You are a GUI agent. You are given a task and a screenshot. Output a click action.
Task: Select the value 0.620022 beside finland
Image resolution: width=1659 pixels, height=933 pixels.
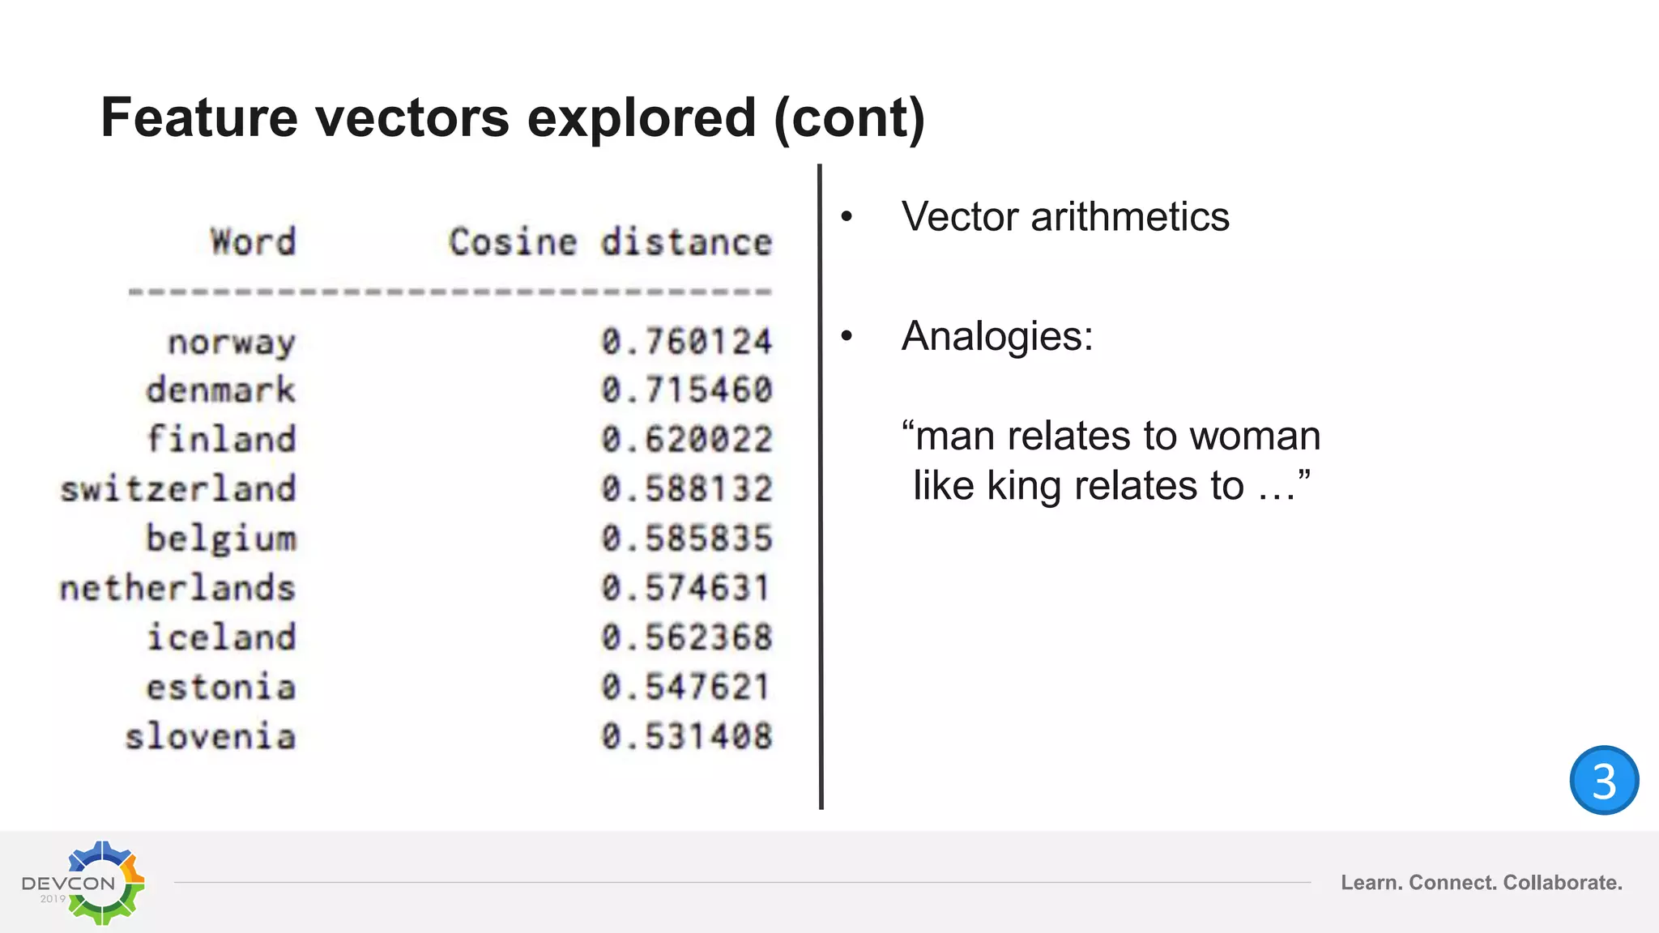click(687, 440)
